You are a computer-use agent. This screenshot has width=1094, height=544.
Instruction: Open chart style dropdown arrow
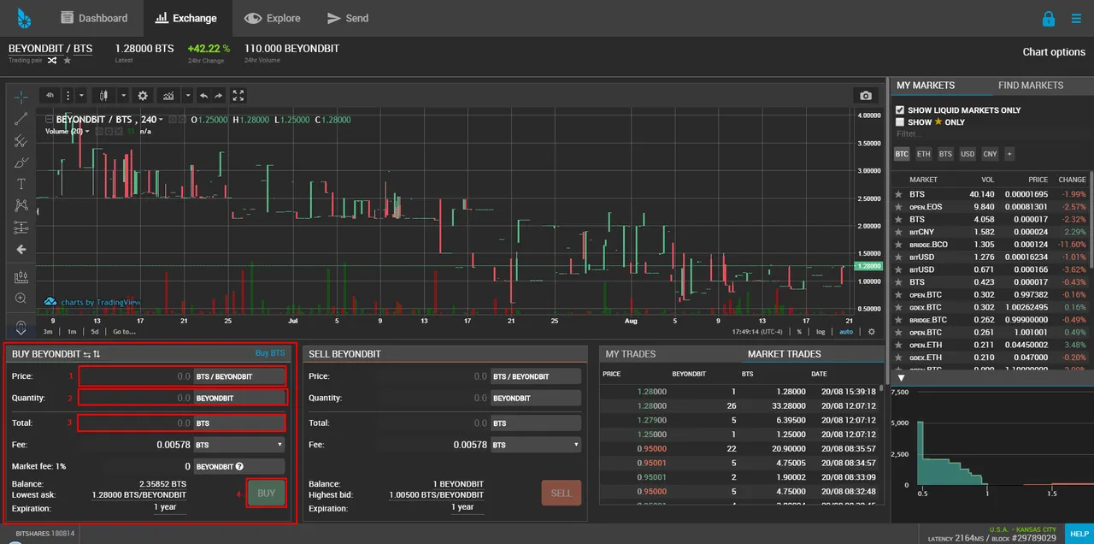point(123,96)
